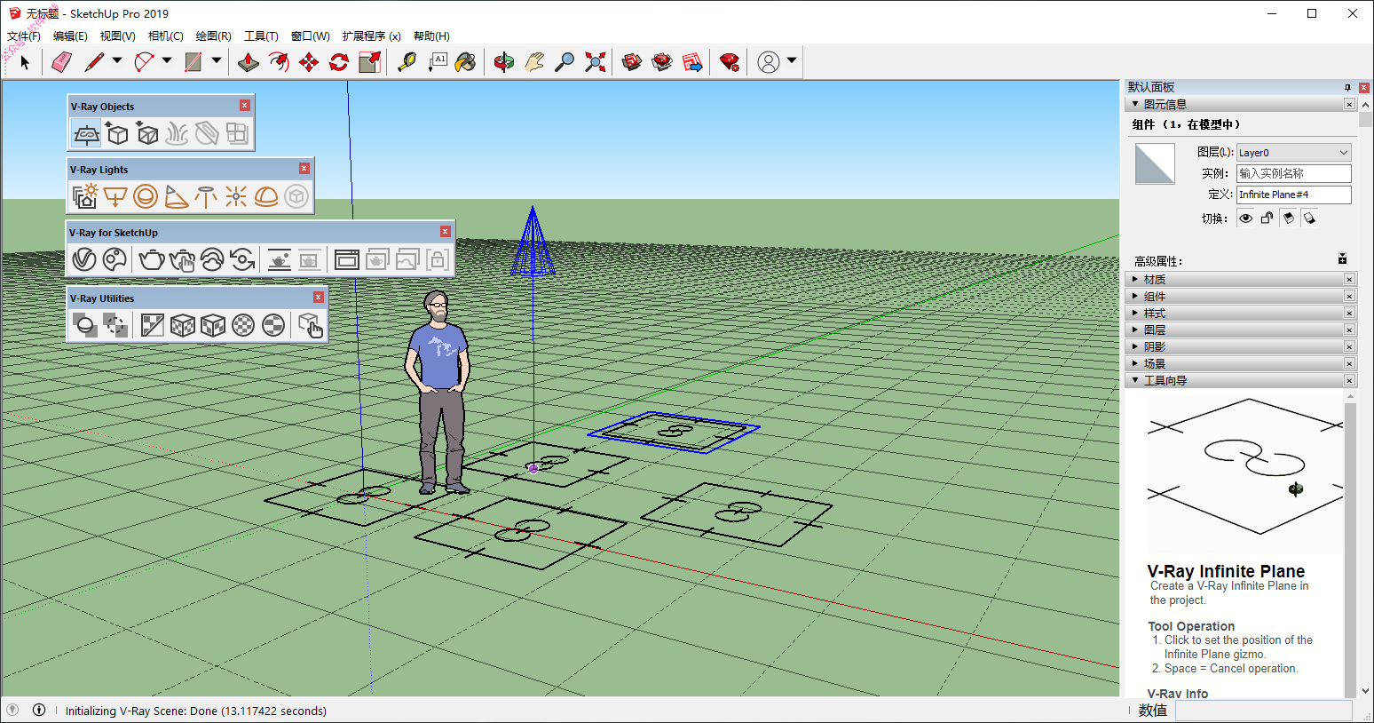The image size is (1374, 723).
Task: Click the Zoom Extents tool
Action: pos(596,62)
